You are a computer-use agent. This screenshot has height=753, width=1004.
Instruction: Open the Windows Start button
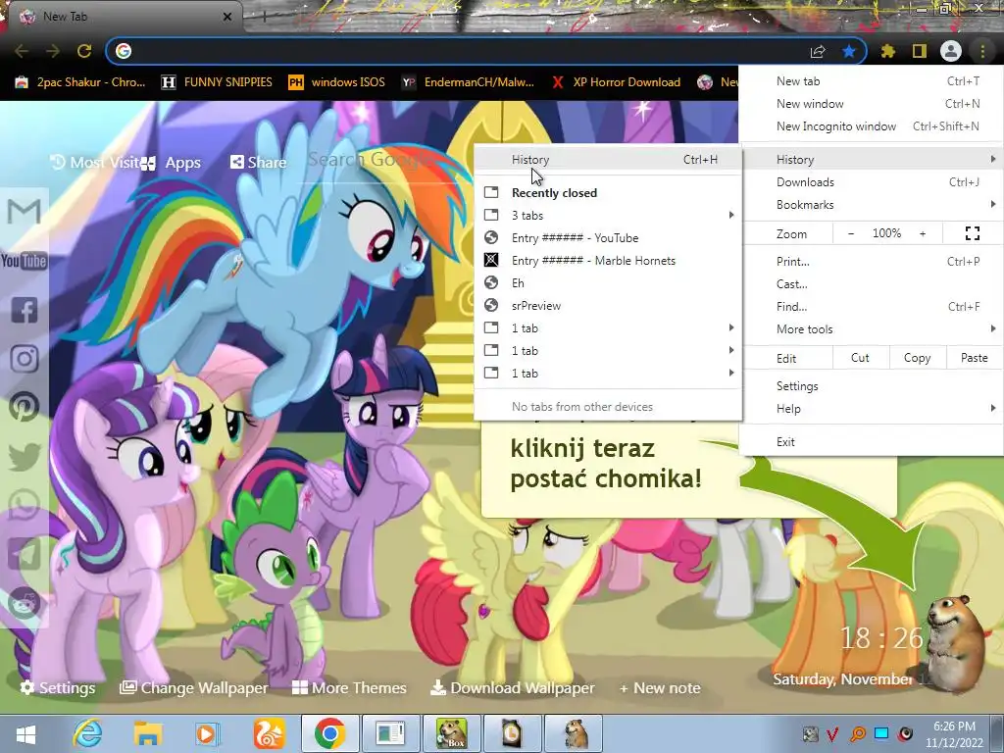pos(25,733)
